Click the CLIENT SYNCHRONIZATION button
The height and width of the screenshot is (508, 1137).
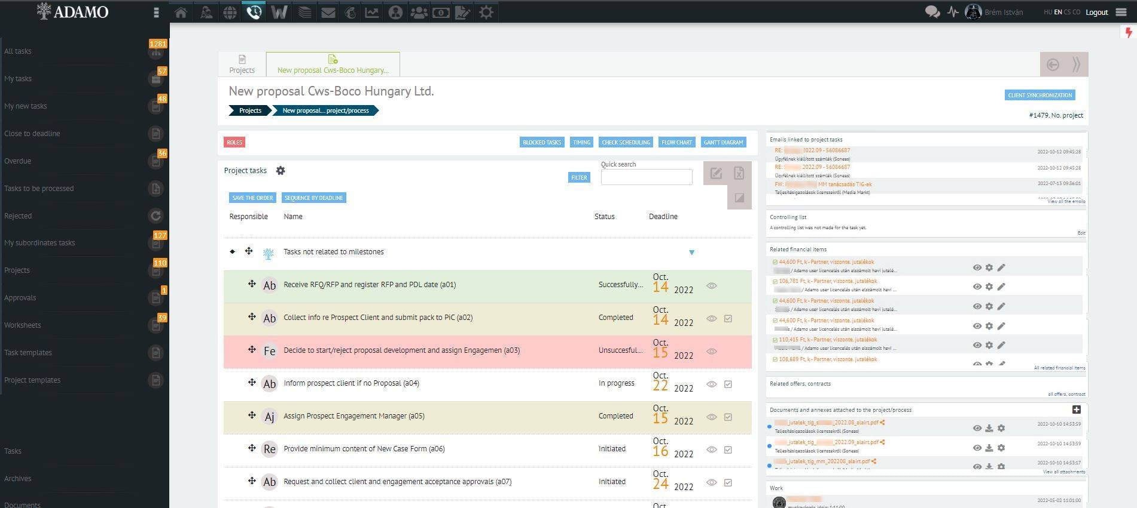(1040, 95)
